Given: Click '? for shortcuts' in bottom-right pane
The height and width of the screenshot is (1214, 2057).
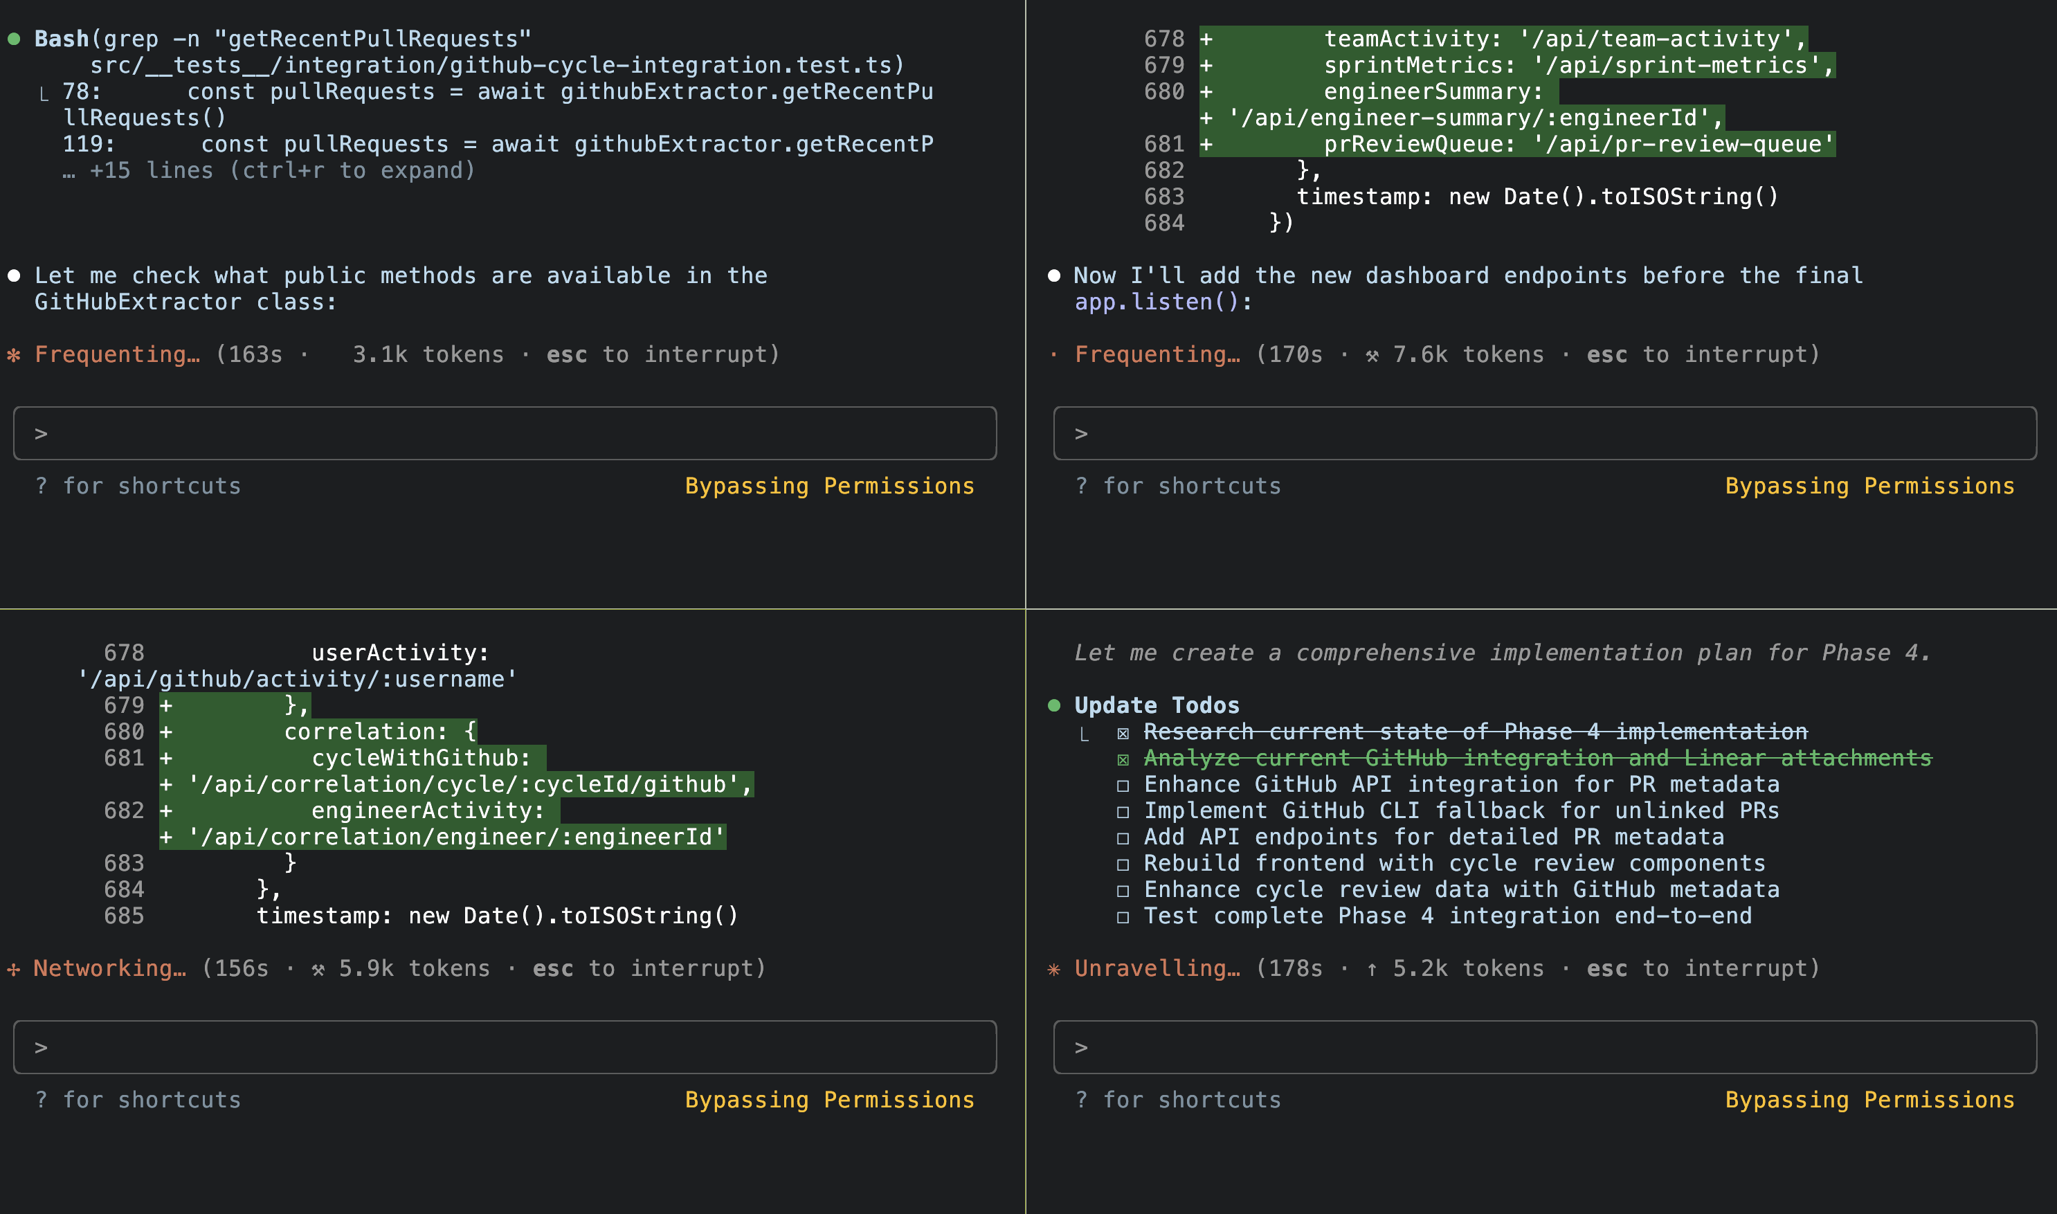Looking at the screenshot, I should click(1179, 1100).
